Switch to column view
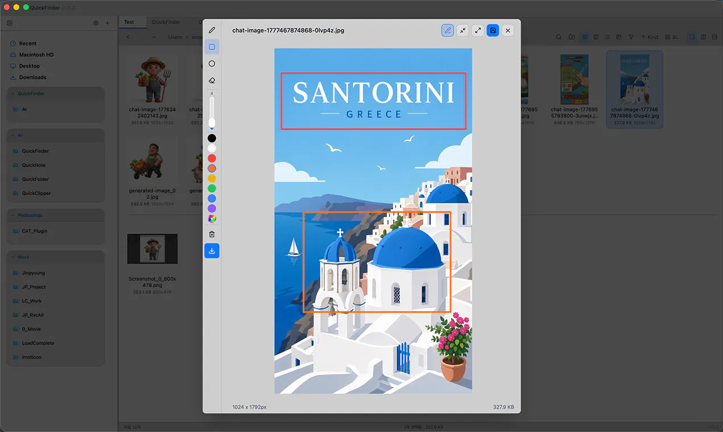The height and width of the screenshot is (432, 723). point(596,37)
